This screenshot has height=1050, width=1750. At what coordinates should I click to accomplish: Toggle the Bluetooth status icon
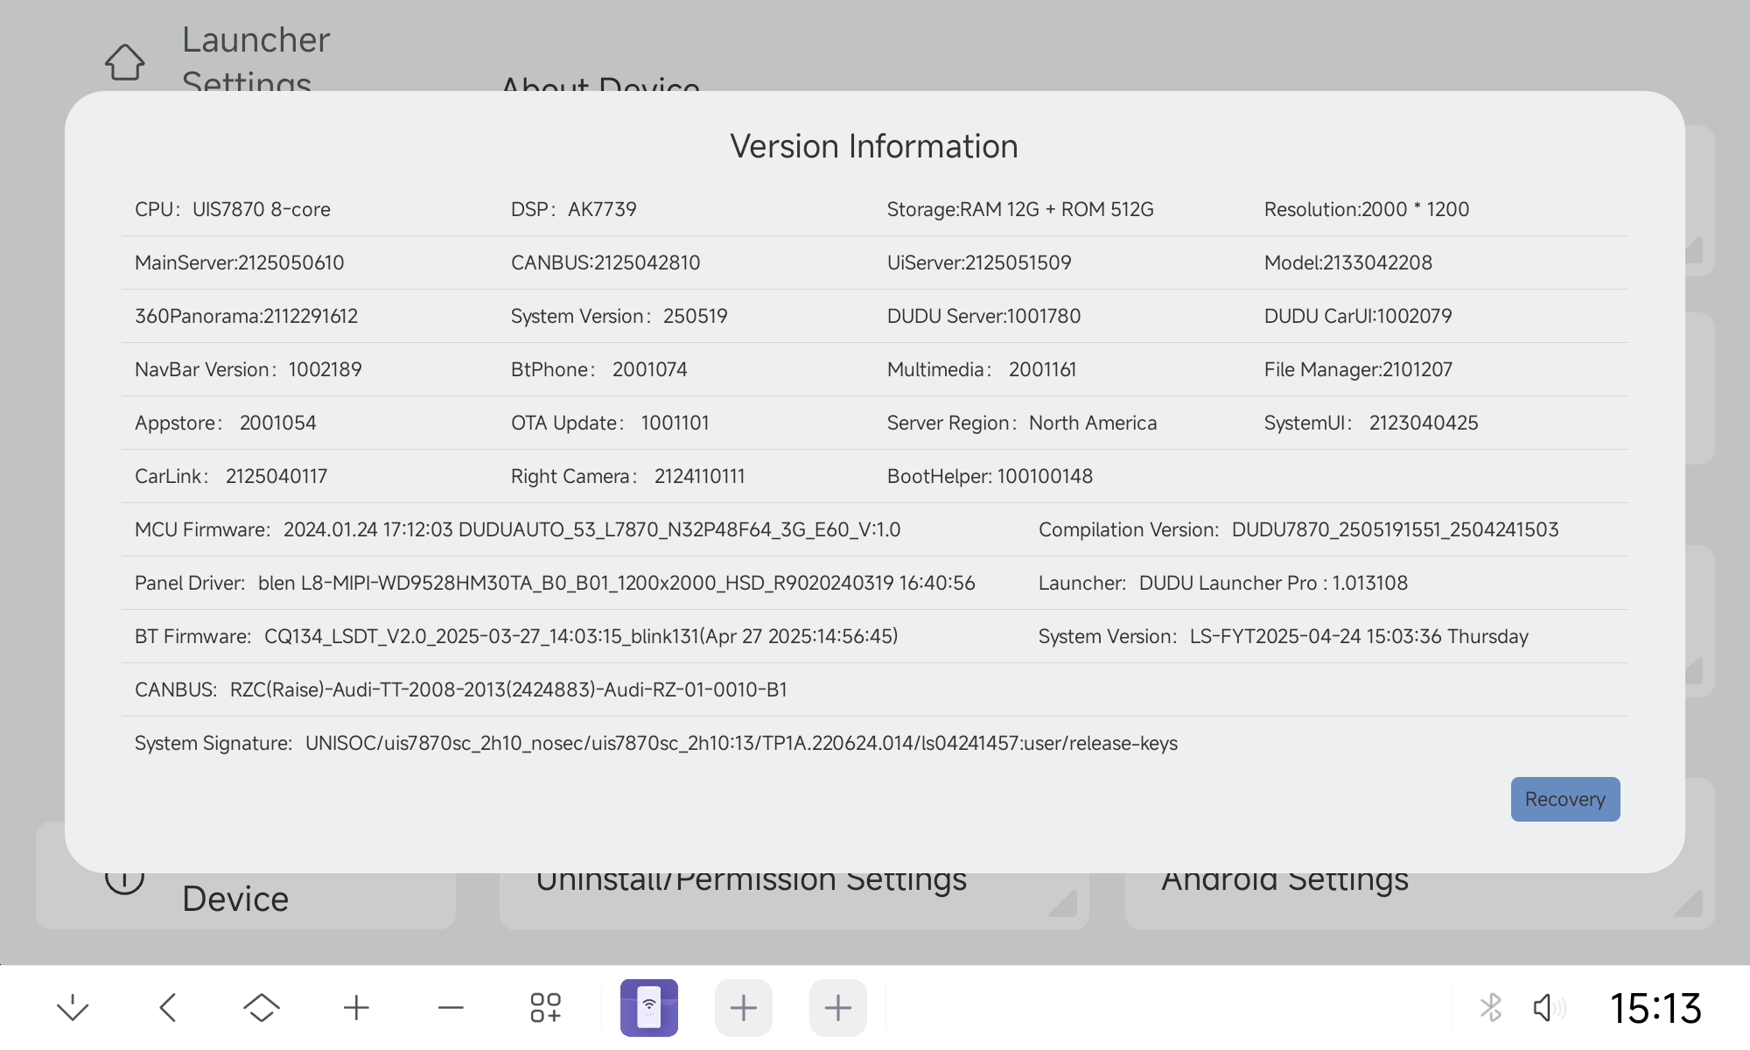(x=1490, y=1007)
